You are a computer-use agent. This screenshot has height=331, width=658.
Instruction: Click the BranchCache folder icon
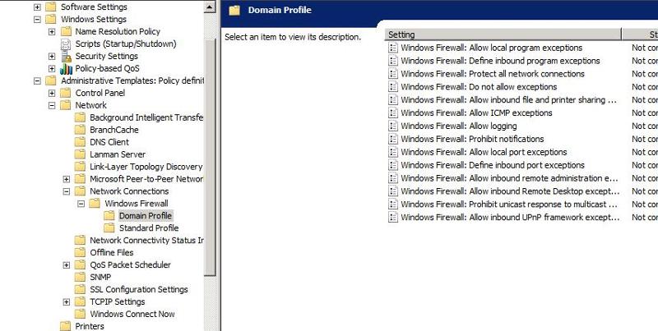coord(80,130)
